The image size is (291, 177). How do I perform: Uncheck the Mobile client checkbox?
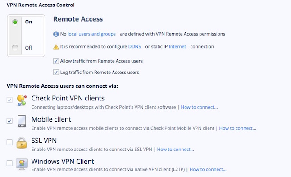click(9, 121)
